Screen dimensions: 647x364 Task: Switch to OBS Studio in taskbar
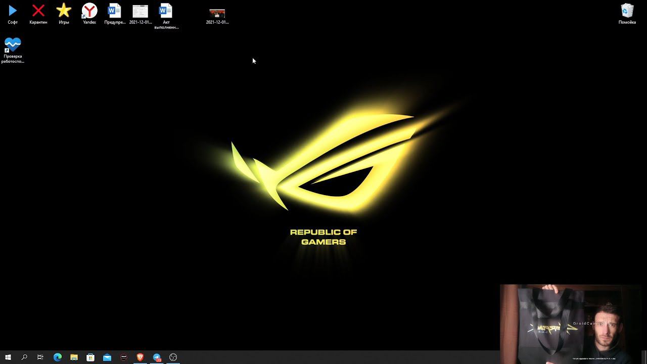point(173,357)
